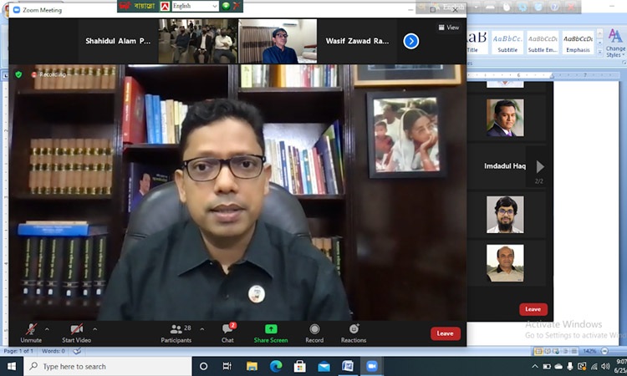Click the indent marker on Word ruler

[x=552, y=75]
